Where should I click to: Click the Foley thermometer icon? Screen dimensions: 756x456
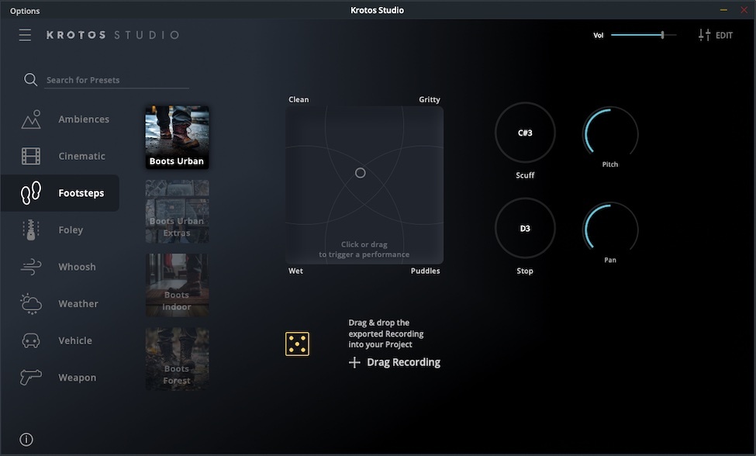pyautogui.click(x=30, y=230)
